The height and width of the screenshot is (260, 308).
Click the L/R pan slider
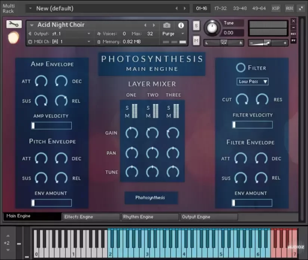coord(224,43)
